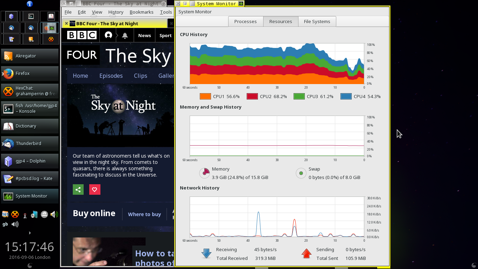The image size is (478, 269).
Task: Select the pager desktop showing Dictionary book icon
Action: tap(50, 16)
